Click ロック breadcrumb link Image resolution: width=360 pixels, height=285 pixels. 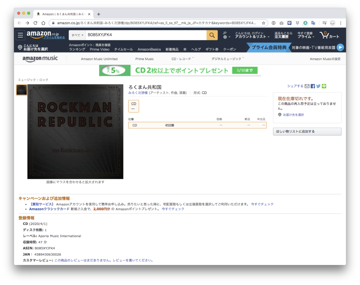click(44, 80)
